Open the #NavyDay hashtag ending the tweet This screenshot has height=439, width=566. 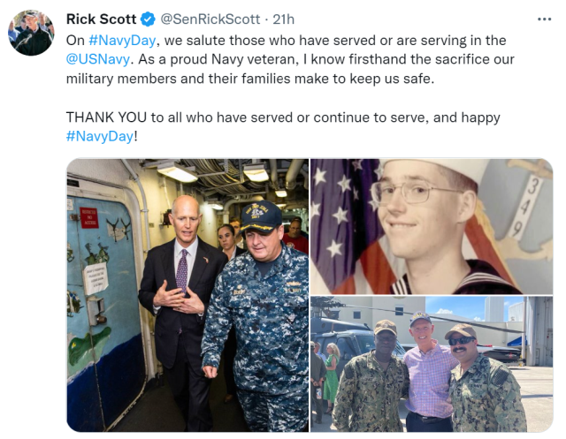[100, 137]
